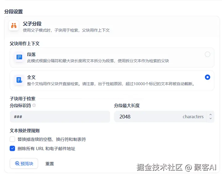Click the 段落 description about 分隔符和最大块长度
222x177 pixels.
98,61
